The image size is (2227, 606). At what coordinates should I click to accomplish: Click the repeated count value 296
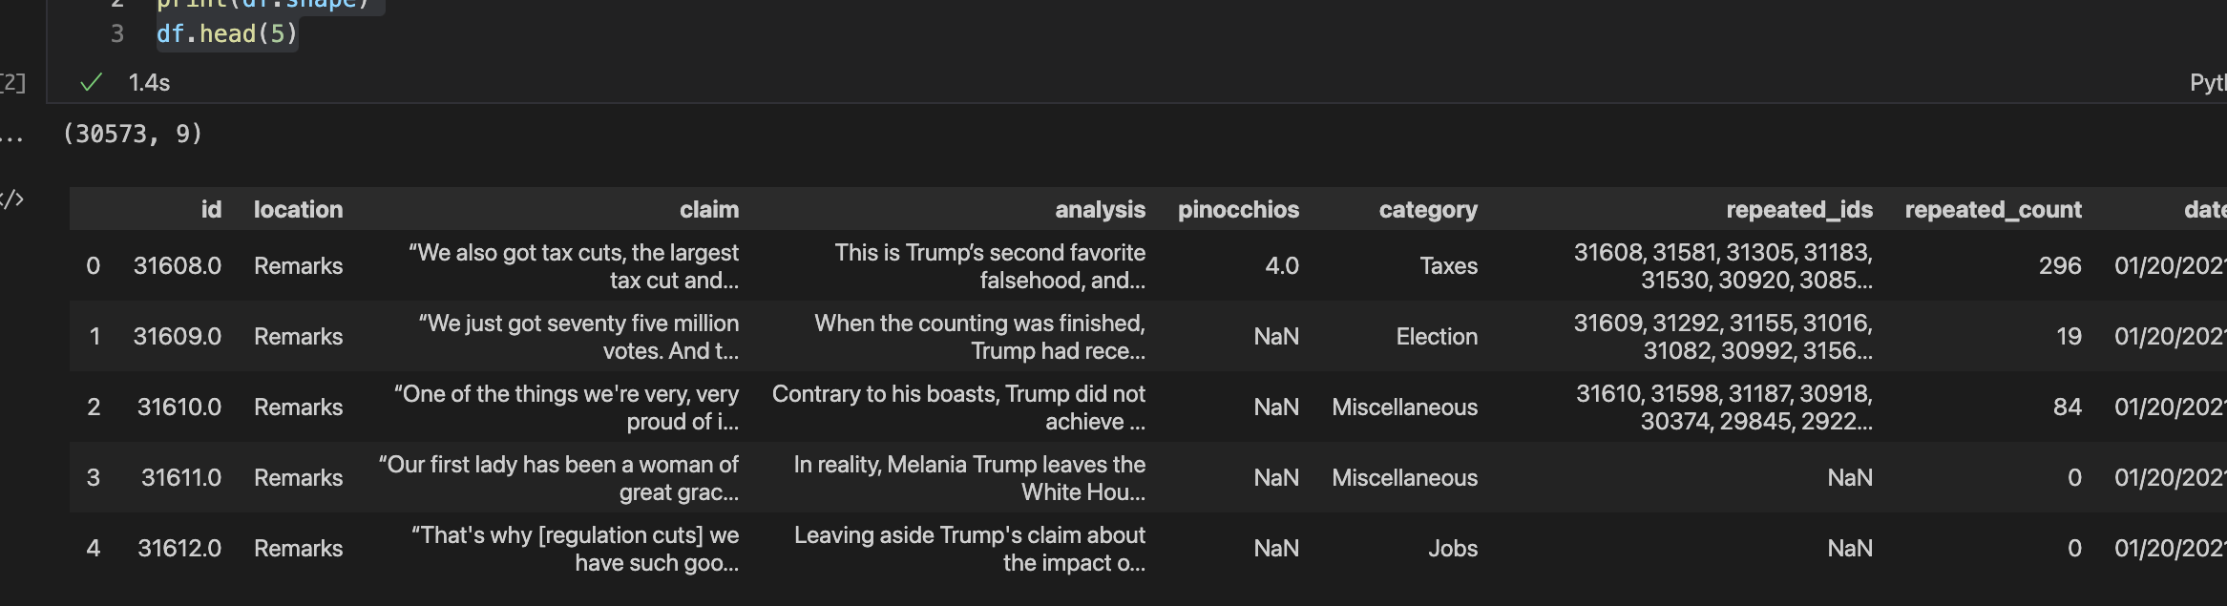tap(2059, 266)
